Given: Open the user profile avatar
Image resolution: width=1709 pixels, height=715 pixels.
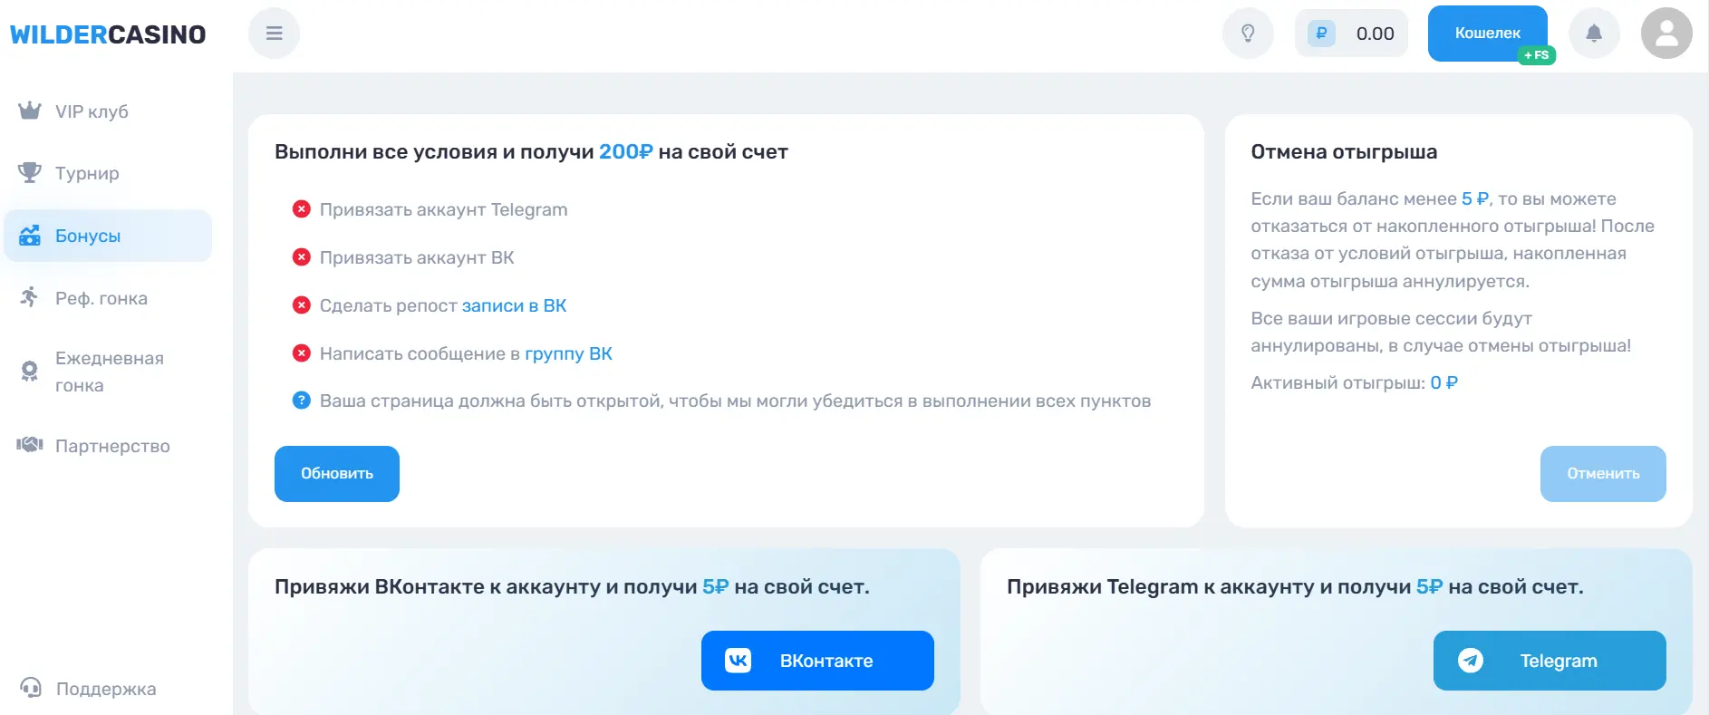Looking at the screenshot, I should point(1666,34).
